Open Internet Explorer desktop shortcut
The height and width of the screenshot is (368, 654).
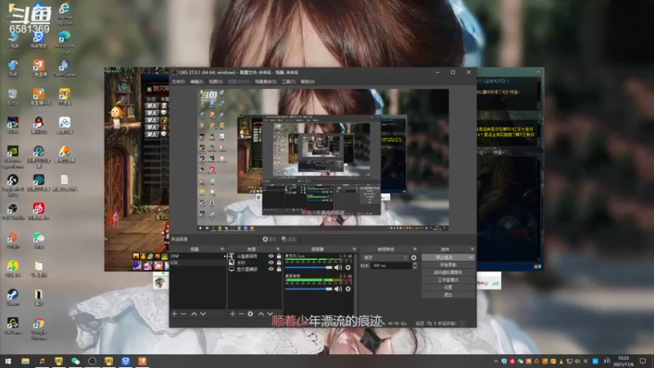pyautogui.click(x=65, y=13)
